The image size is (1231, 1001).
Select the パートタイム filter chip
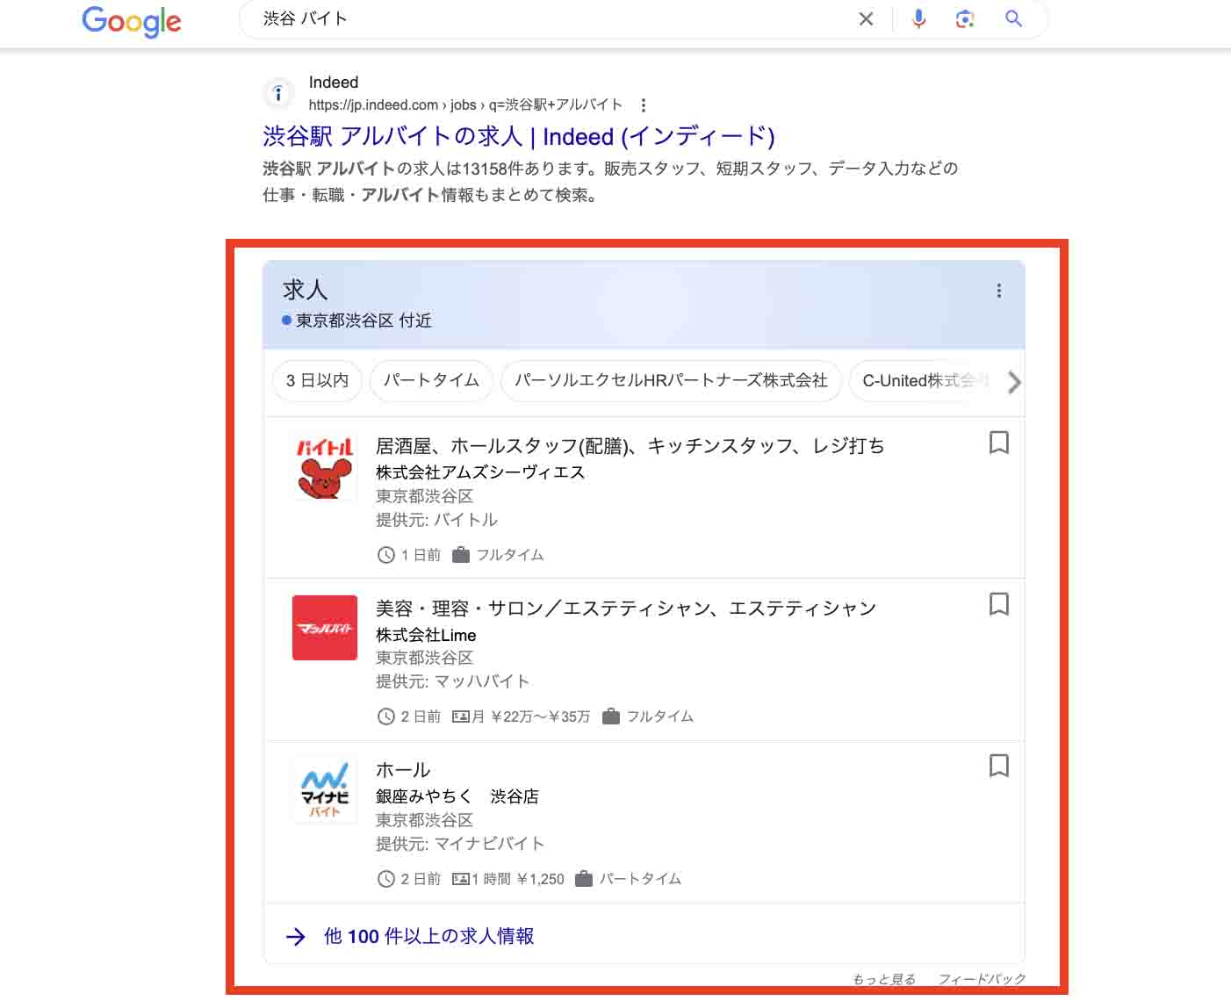431,381
